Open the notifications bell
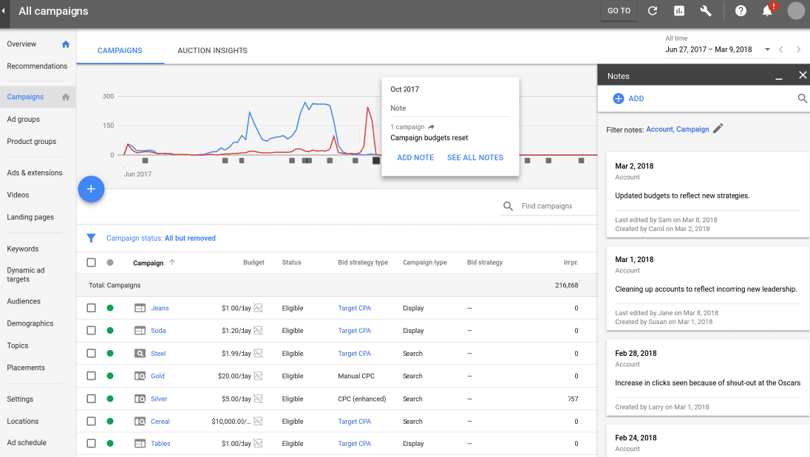The height and width of the screenshot is (457, 810). [x=767, y=10]
